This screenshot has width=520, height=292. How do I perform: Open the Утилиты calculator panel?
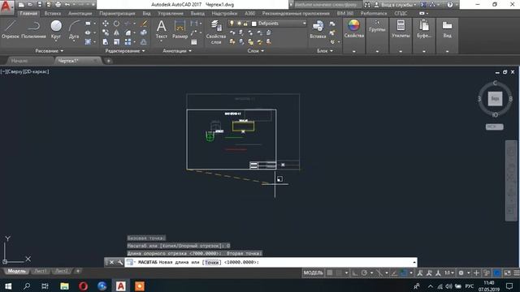(401, 29)
